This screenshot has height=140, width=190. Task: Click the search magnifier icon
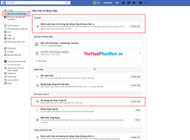pos(67,3)
